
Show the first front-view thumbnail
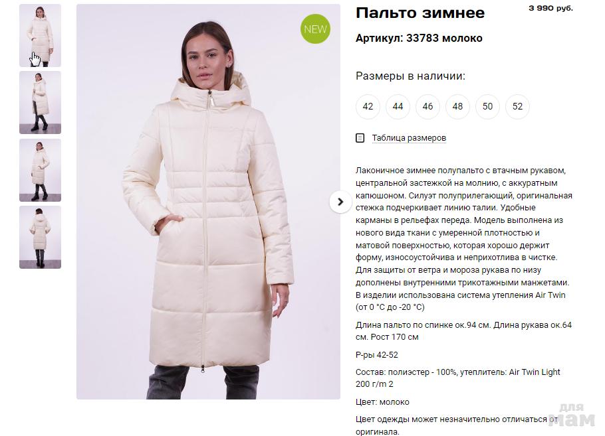click(40, 35)
